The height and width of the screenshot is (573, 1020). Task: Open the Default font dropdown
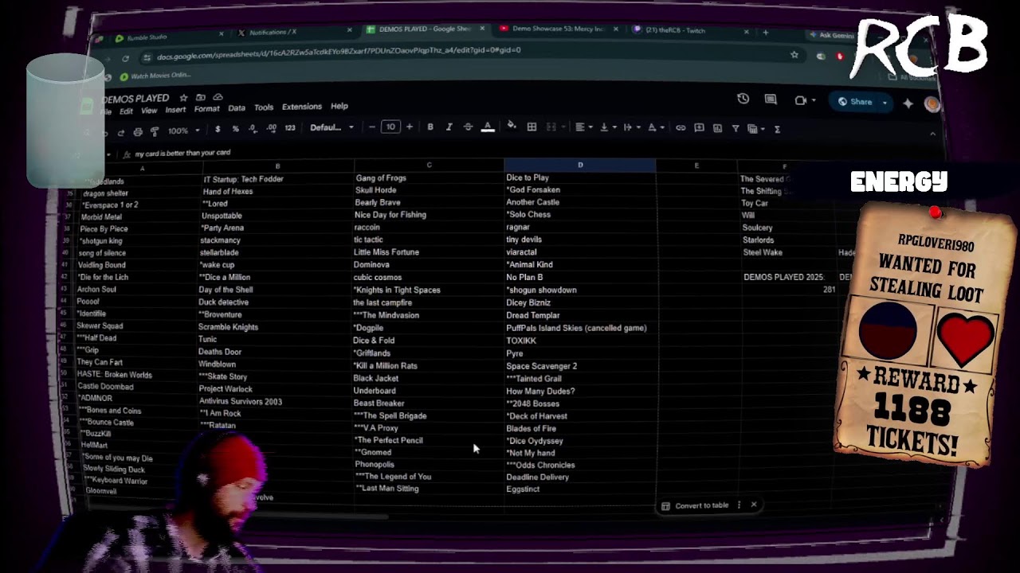pos(331,127)
